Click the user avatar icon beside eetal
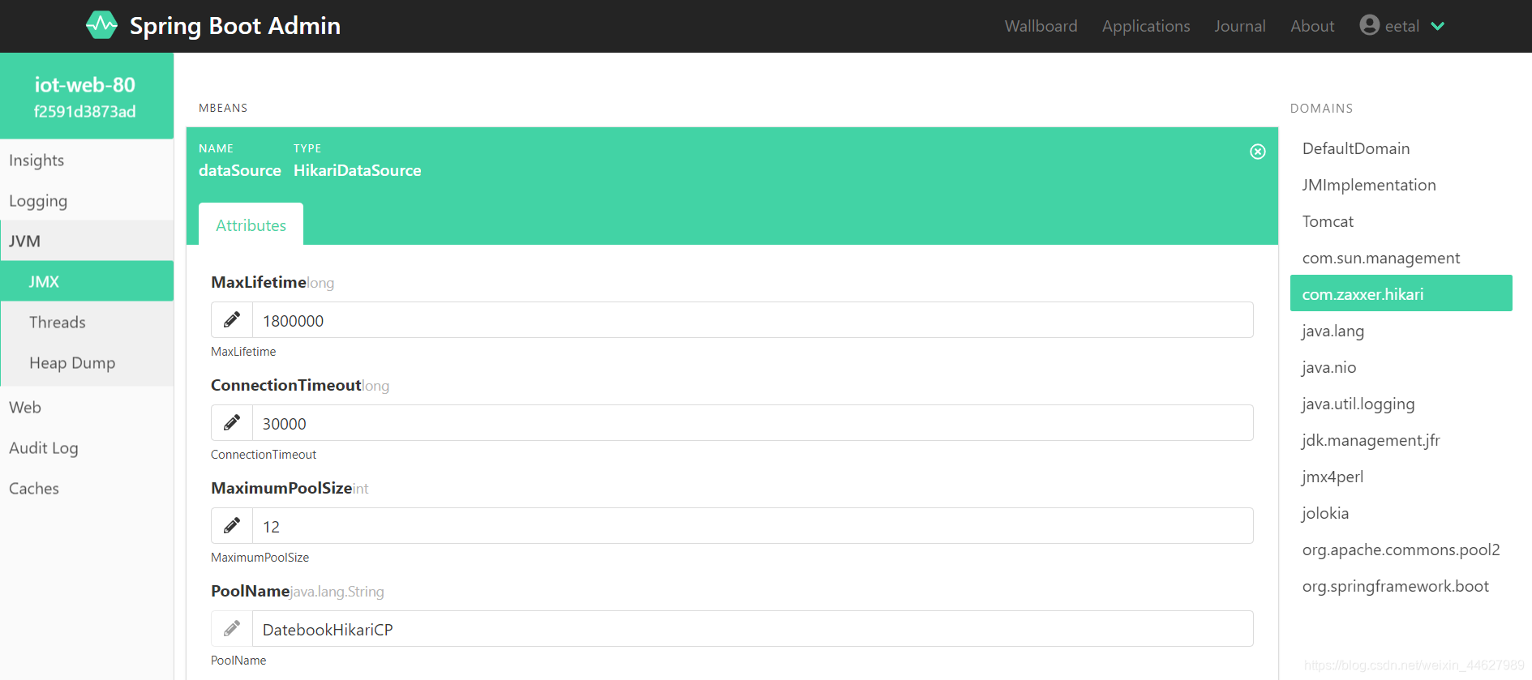This screenshot has height=680, width=1532. click(x=1370, y=25)
